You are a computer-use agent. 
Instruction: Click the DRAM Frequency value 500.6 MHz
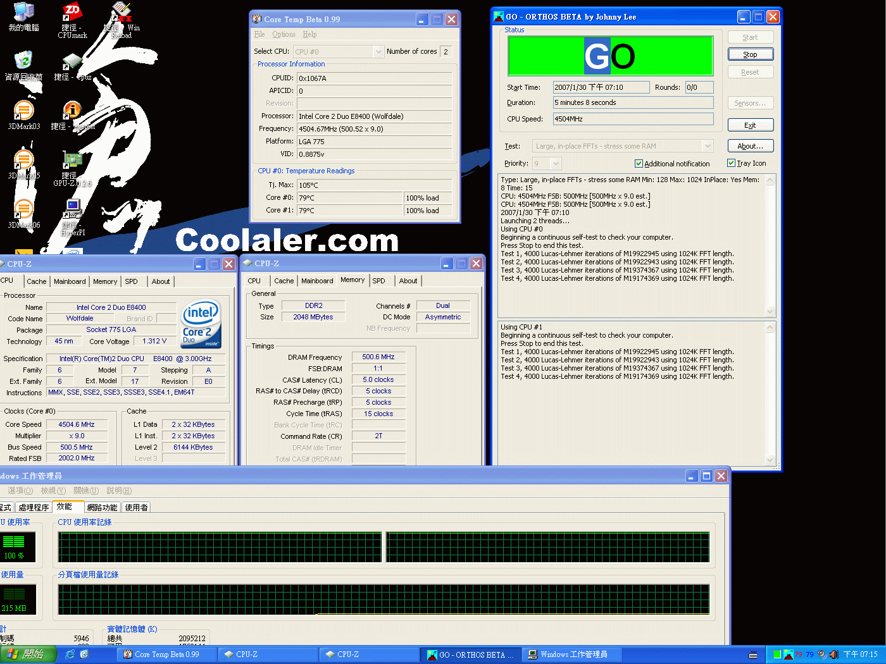378,357
